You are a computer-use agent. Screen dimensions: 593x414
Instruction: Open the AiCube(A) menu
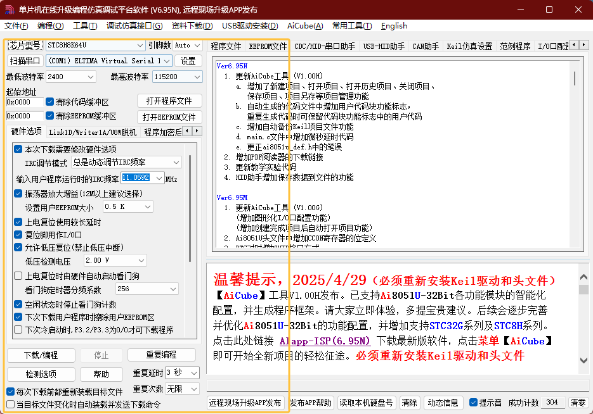pyautogui.click(x=305, y=26)
